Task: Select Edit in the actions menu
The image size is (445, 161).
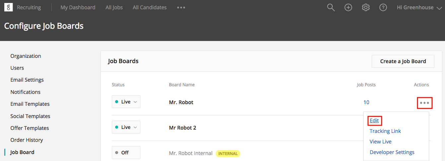Action: point(374,121)
